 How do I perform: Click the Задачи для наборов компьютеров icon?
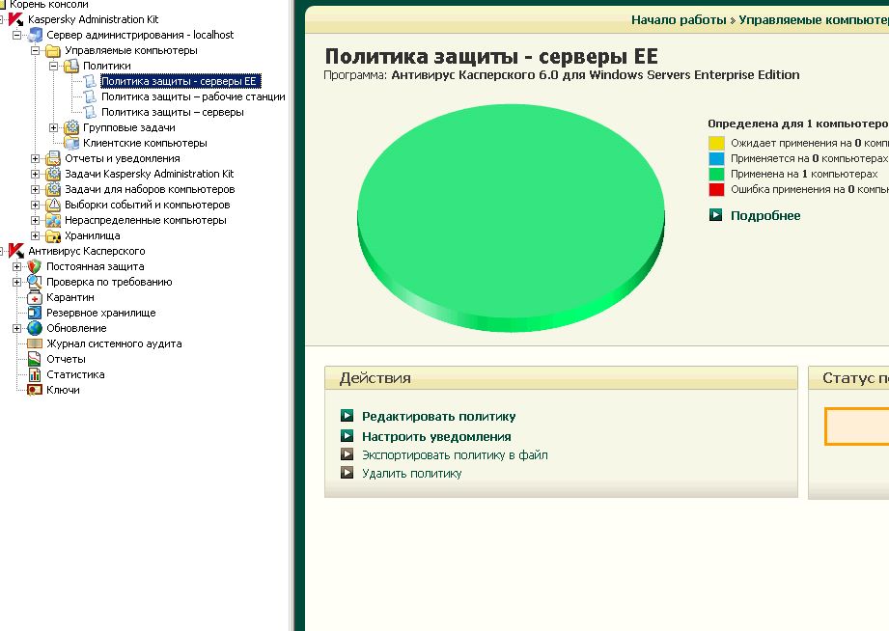tap(53, 189)
